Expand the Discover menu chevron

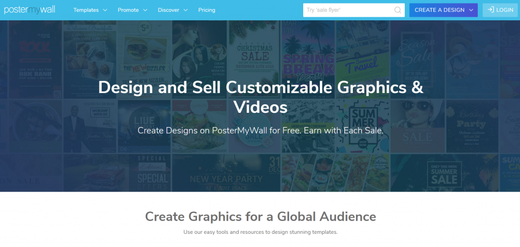(x=185, y=10)
